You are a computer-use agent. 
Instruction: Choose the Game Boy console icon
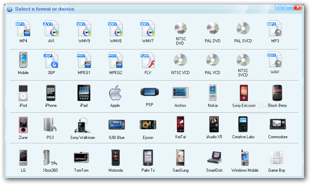coord(276,158)
